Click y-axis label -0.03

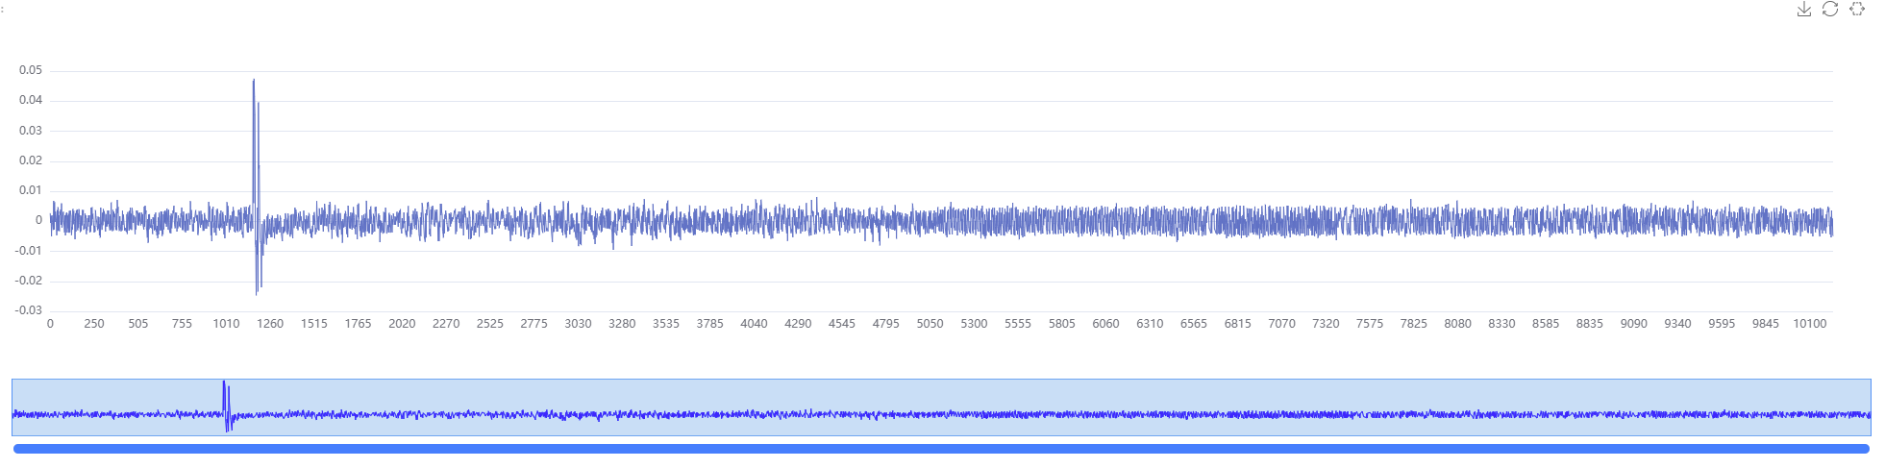click(29, 310)
